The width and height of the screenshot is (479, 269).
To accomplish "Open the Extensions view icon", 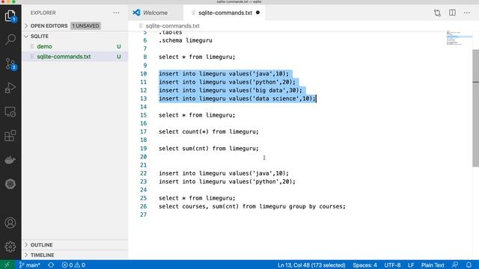I will (10, 136).
